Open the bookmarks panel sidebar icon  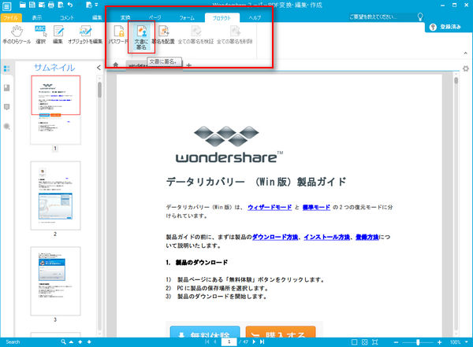point(6,87)
